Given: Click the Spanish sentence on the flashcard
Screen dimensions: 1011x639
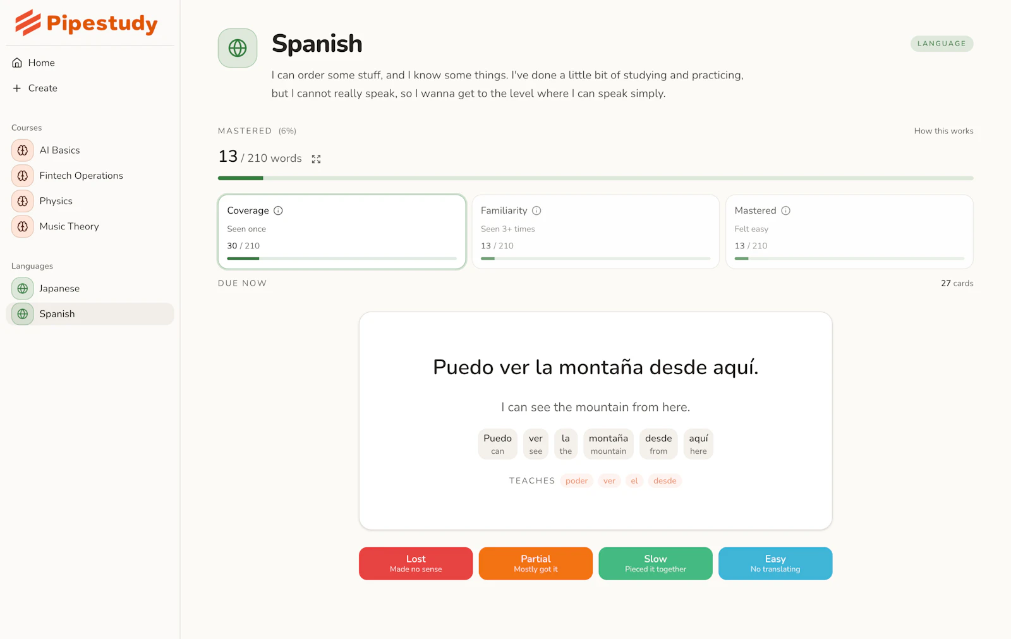Looking at the screenshot, I should tap(595, 367).
